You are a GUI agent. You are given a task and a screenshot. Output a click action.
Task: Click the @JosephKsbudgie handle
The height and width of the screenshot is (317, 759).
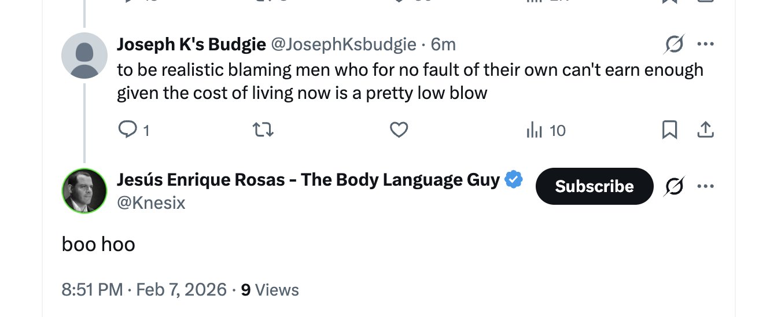(344, 44)
